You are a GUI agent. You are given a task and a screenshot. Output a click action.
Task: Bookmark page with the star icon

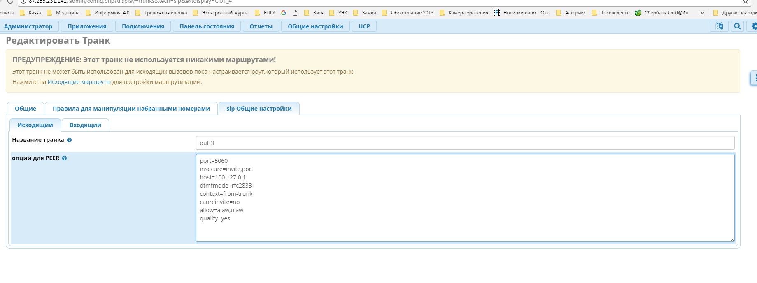click(745, 2)
